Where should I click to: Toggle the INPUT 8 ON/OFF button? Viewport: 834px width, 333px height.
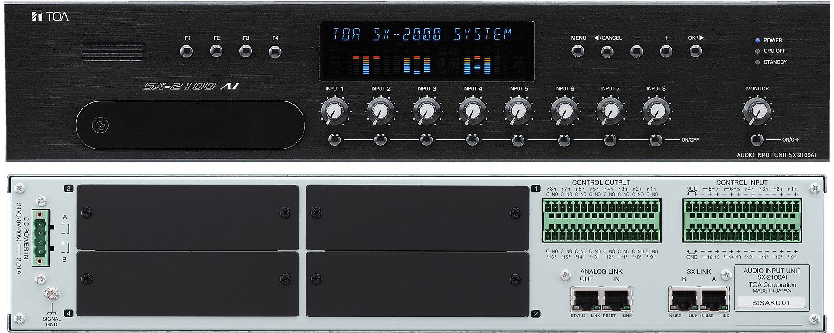[x=656, y=140]
